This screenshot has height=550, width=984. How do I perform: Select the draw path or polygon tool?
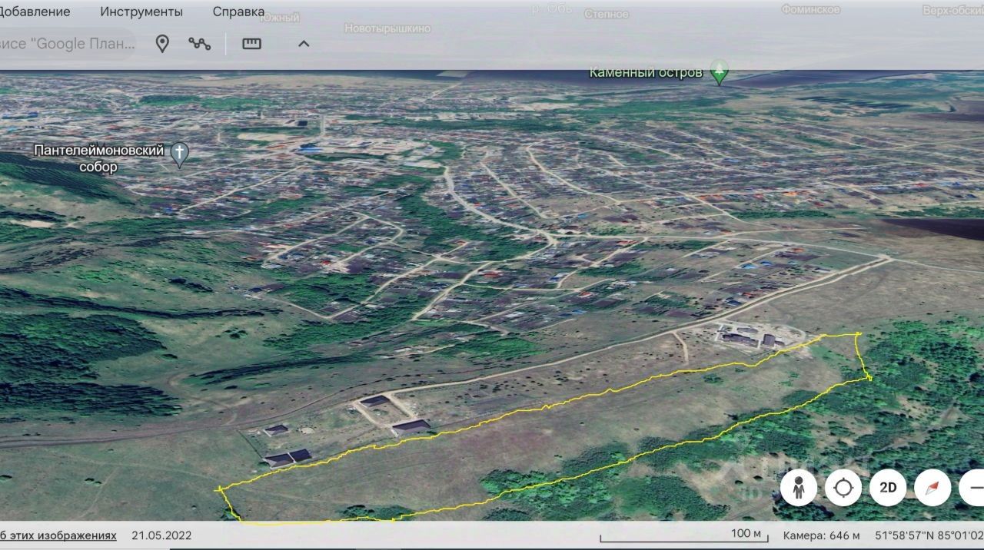[x=200, y=44]
